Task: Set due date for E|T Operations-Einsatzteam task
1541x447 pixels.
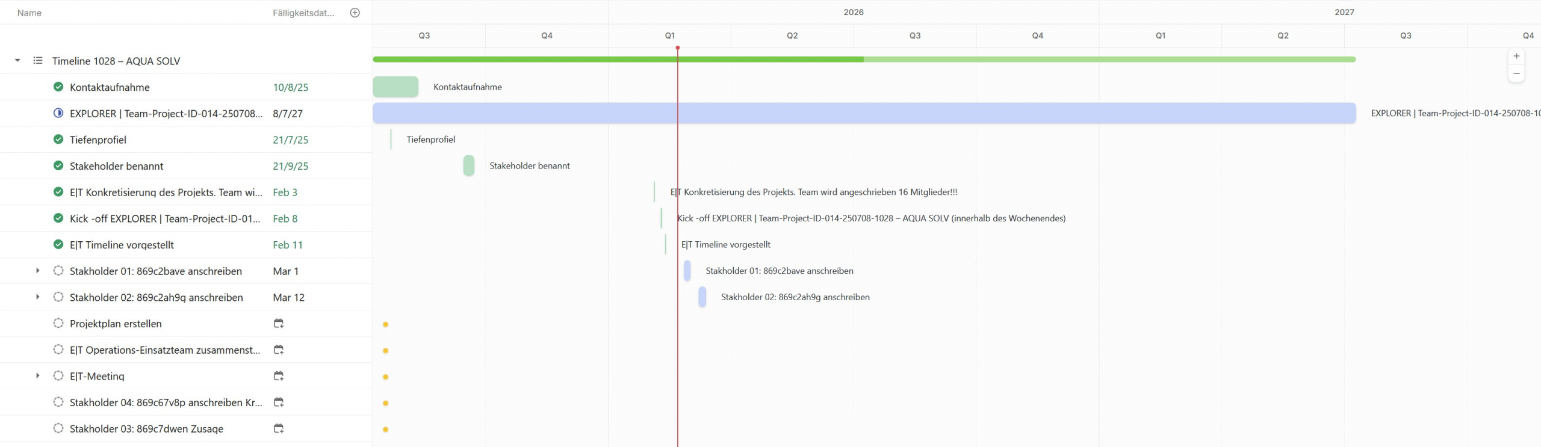Action: coord(279,350)
